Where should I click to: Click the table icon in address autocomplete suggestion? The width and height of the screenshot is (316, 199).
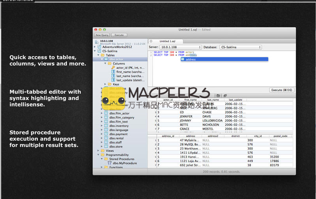point(183,59)
